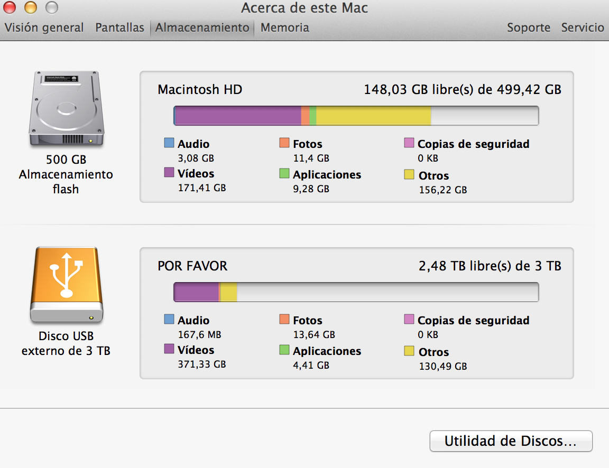
Task: Click the Macintosh HD storage usage bar
Action: (356, 116)
